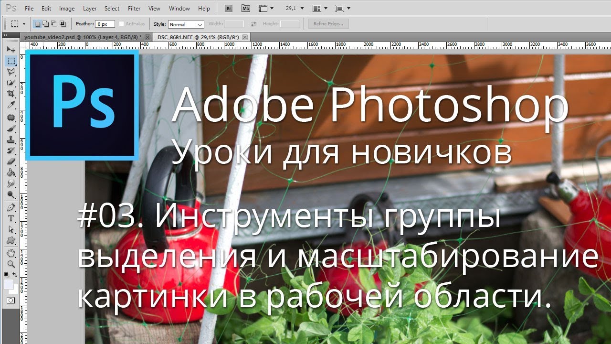Swap foreground and background colors

[x=15, y=275]
